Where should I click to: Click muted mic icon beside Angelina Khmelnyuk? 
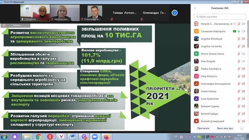[x=239, y=39]
